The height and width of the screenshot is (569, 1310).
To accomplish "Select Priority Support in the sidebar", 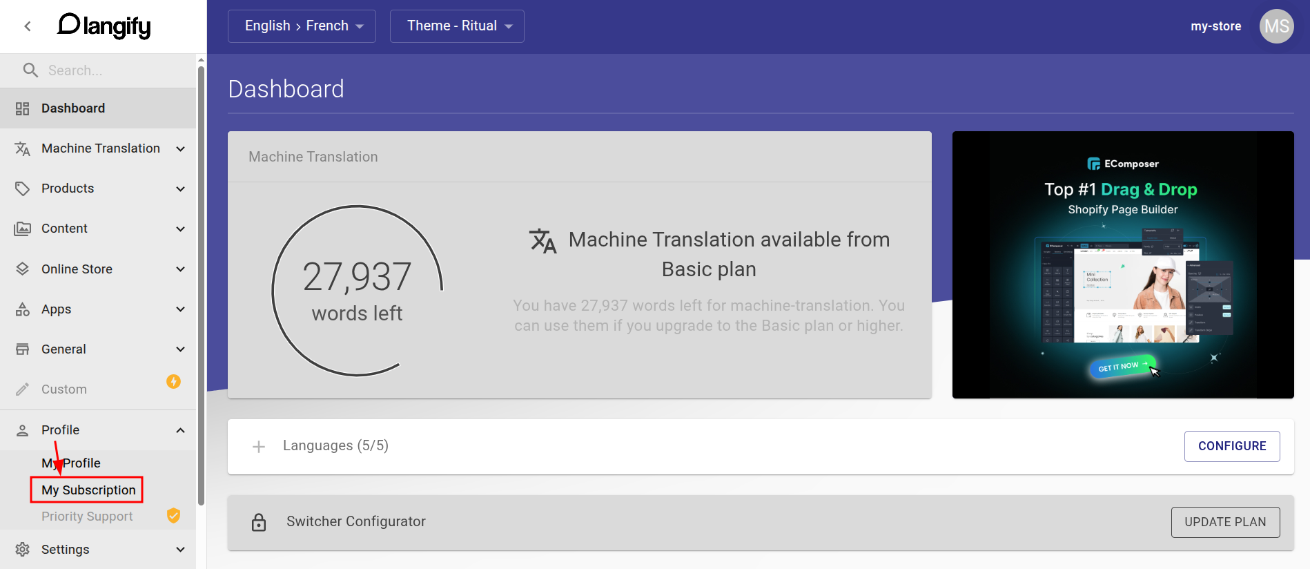I will [x=87, y=516].
